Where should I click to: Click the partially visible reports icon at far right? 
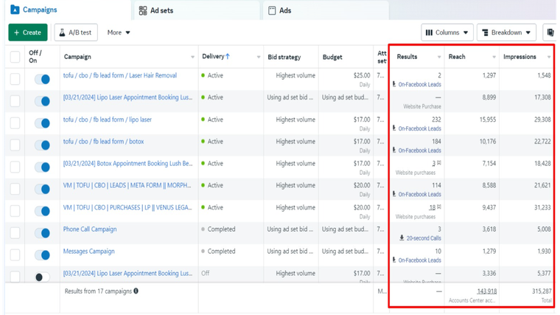550,32
